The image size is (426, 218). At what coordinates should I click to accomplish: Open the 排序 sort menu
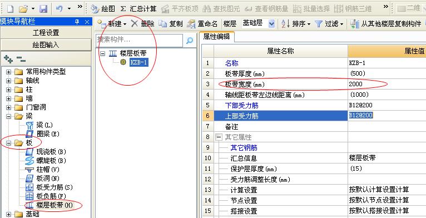296,24
